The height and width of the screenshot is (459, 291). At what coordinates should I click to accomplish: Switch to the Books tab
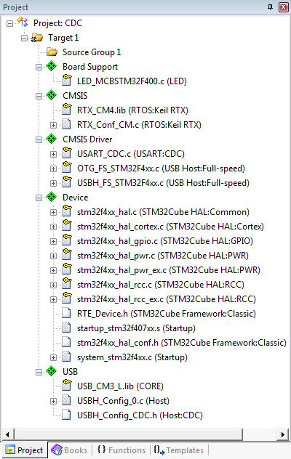tap(69, 450)
